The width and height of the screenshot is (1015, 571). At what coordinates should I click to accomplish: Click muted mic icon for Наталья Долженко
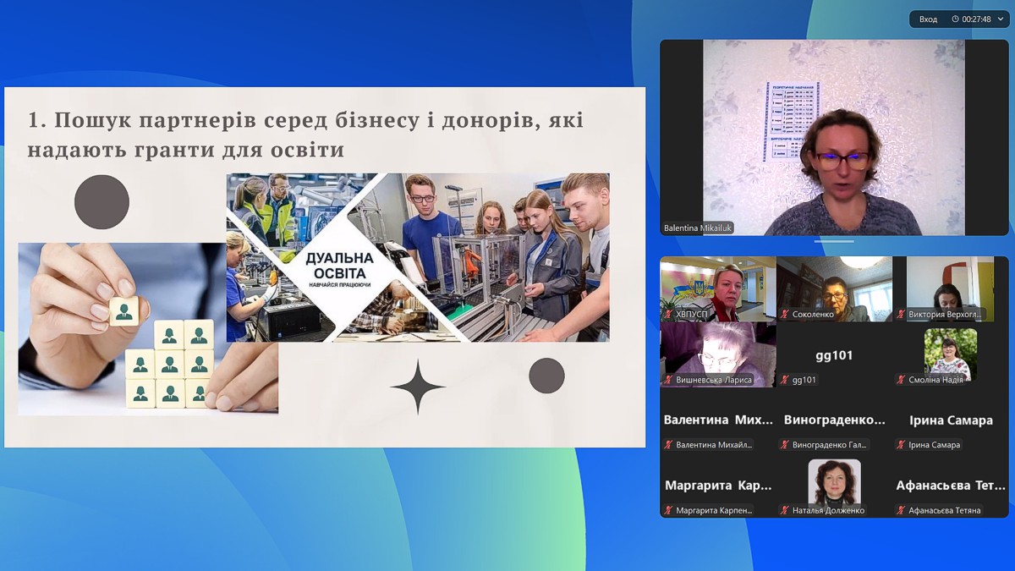[785, 511]
